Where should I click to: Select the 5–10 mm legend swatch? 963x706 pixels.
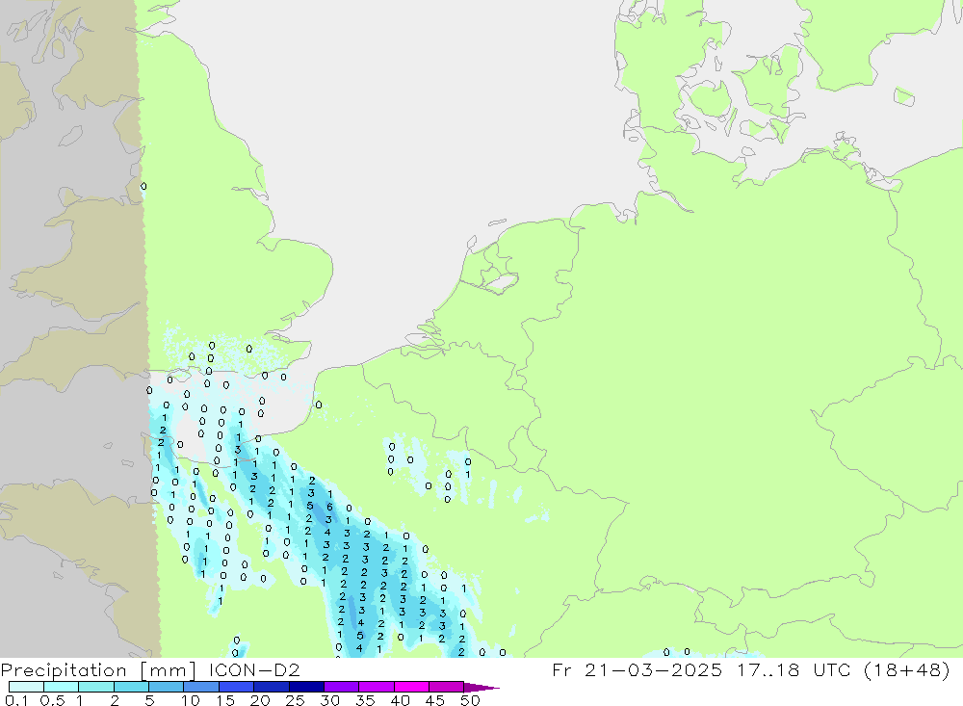167,687
